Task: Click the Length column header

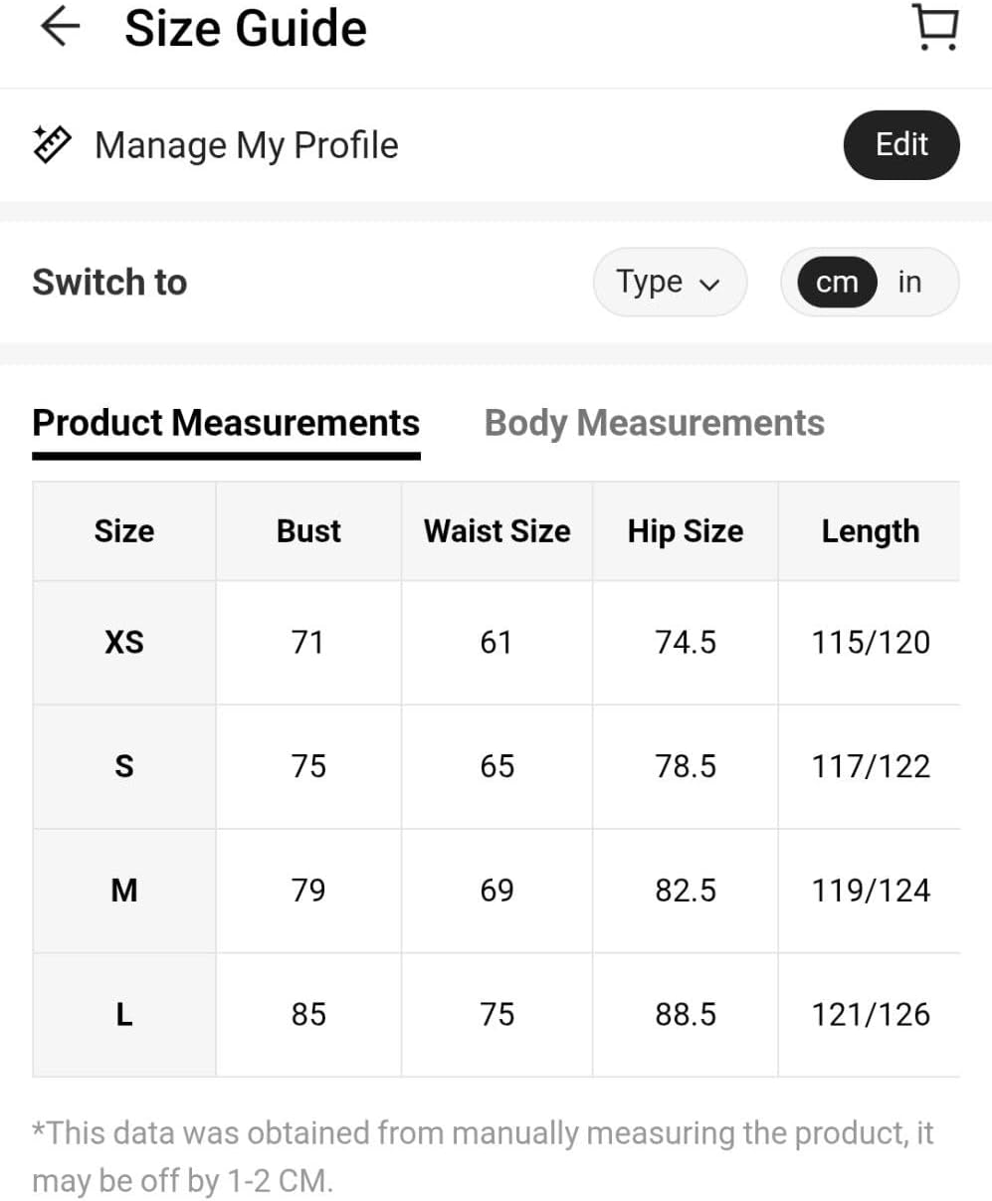Action: coord(871,531)
